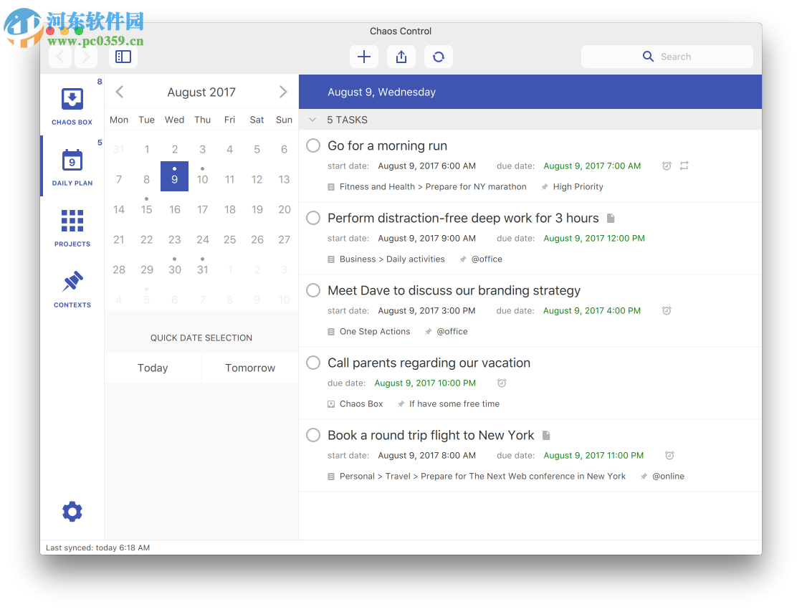
Task: Open the share/export options
Action: point(401,56)
